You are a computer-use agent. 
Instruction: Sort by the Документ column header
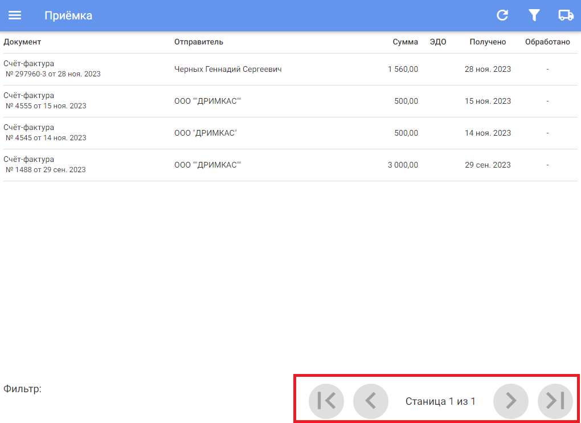pos(22,42)
